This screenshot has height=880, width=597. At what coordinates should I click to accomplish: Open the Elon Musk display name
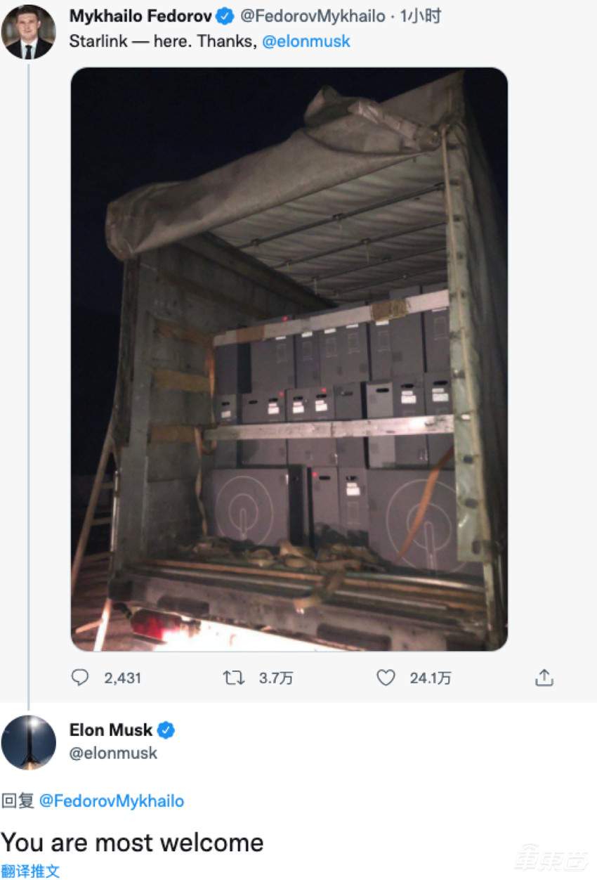point(111,730)
